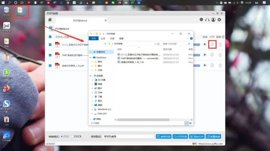
Task: Open the https://www.pdfkz.com link
Action: [211, 144]
